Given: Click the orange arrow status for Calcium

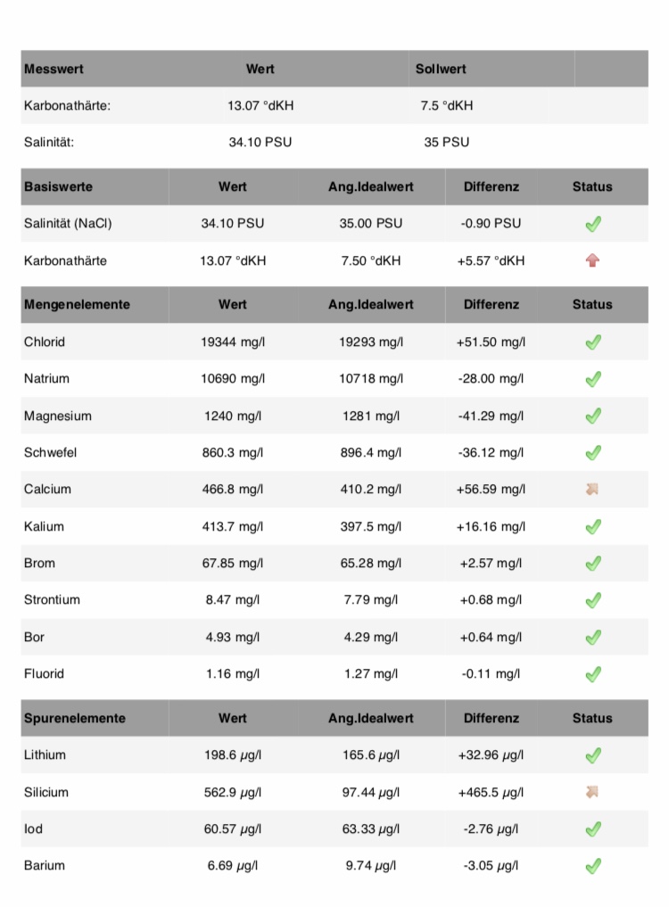Looking at the screenshot, I should tap(592, 489).
